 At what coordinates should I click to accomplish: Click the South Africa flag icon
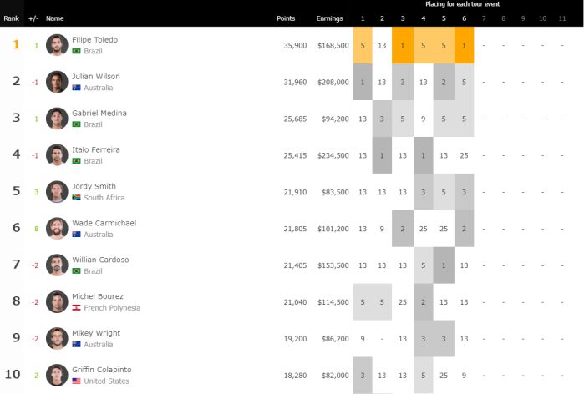point(77,198)
